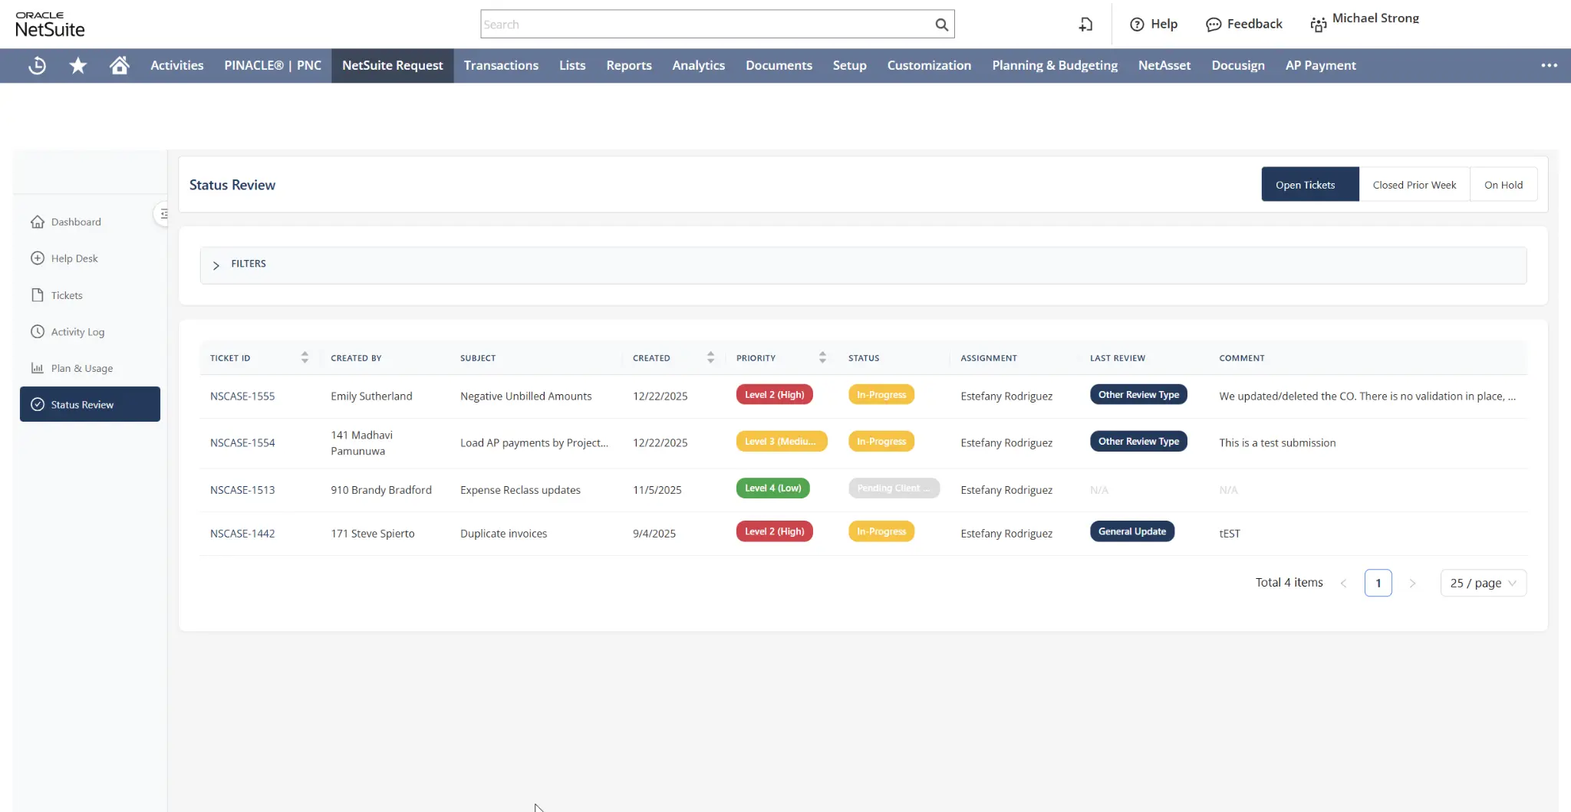Toggle sort on Priority column
Screen dimensions: 1571x812
tap(822, 357)
